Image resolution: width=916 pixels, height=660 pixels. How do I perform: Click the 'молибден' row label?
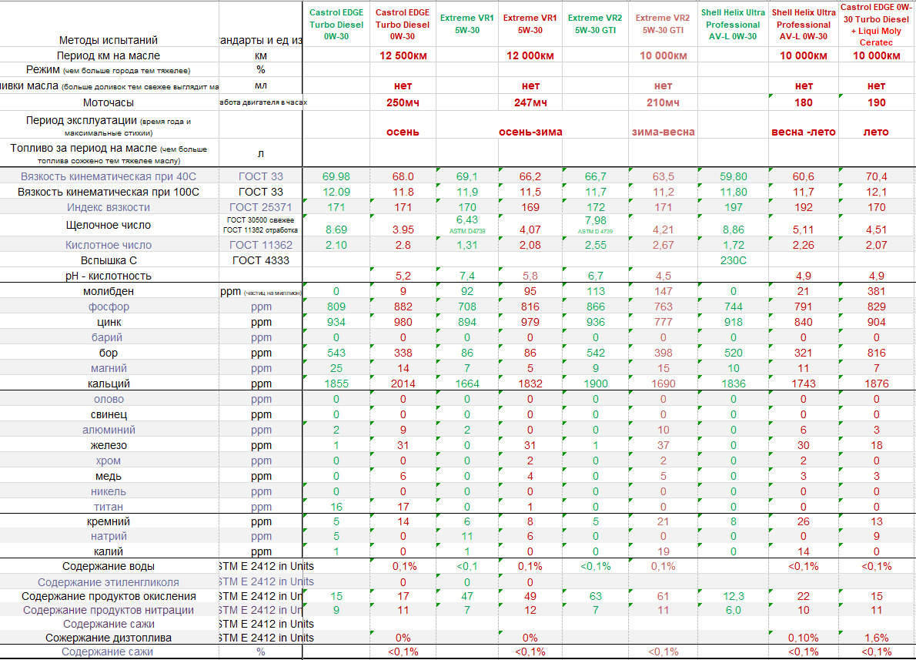[x=108, y=291]
